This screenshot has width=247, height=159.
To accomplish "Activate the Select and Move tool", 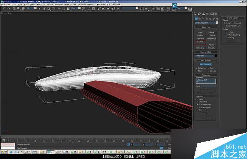I will click(59, 9).
